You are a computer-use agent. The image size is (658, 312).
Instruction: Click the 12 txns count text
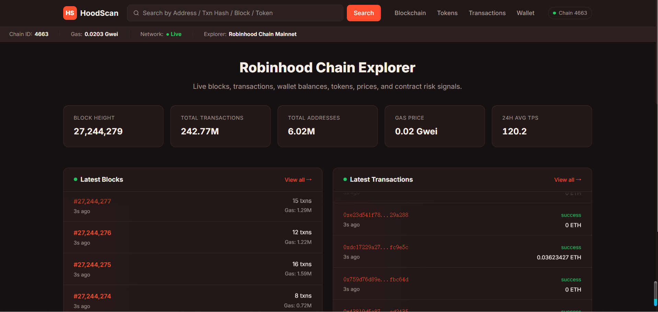[302, 232]
